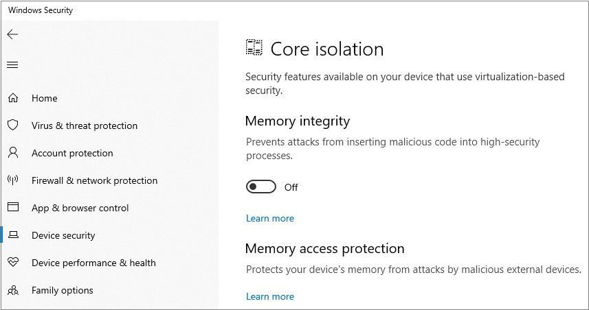Click the Virus & threat protection shield icon
Image resolution: width=589 pixels, height=310 pixels.
coord(12,126)
